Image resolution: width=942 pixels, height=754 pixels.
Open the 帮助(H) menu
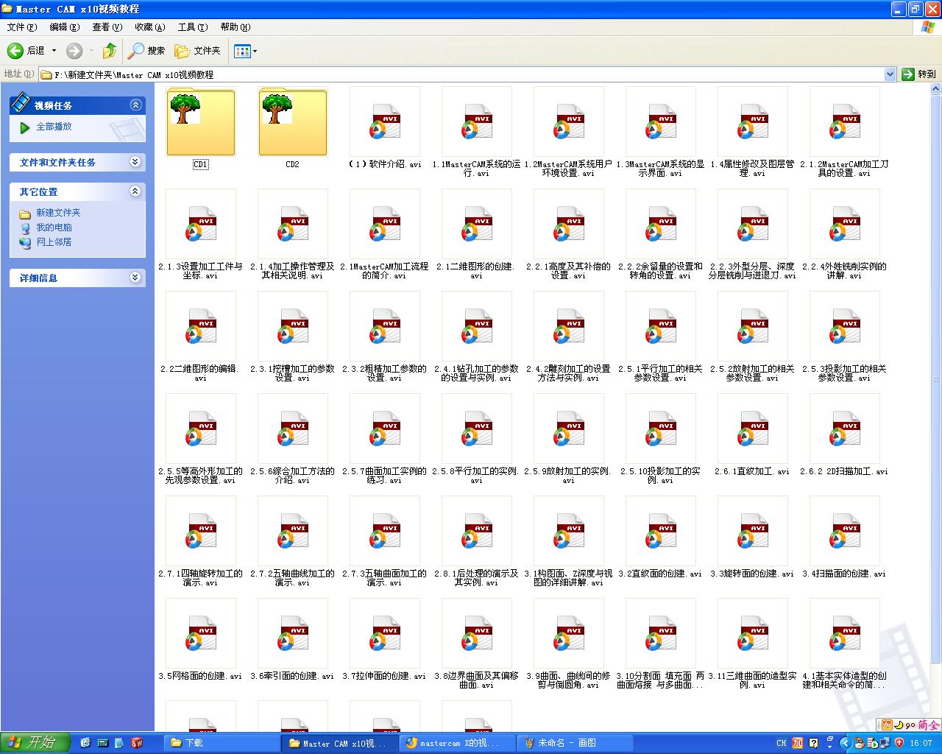[x=235, y=27]
